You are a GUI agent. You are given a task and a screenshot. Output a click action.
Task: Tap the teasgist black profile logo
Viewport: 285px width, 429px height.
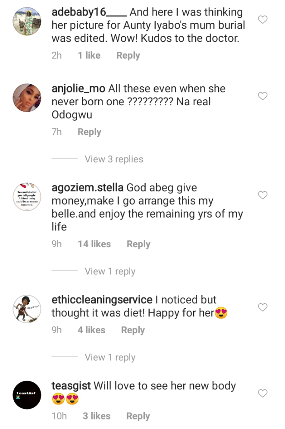(27, 395)
